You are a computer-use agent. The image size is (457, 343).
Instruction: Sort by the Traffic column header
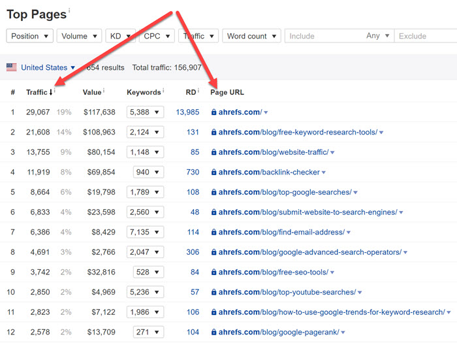(39, 92)
